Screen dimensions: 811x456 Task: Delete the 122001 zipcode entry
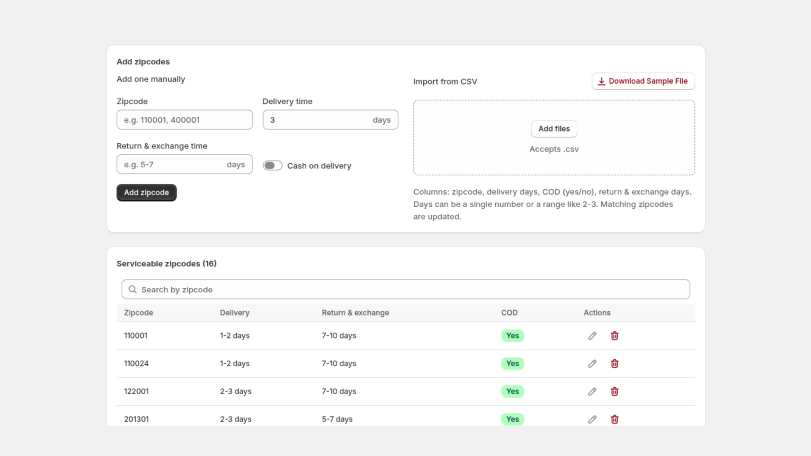point(614,392)
